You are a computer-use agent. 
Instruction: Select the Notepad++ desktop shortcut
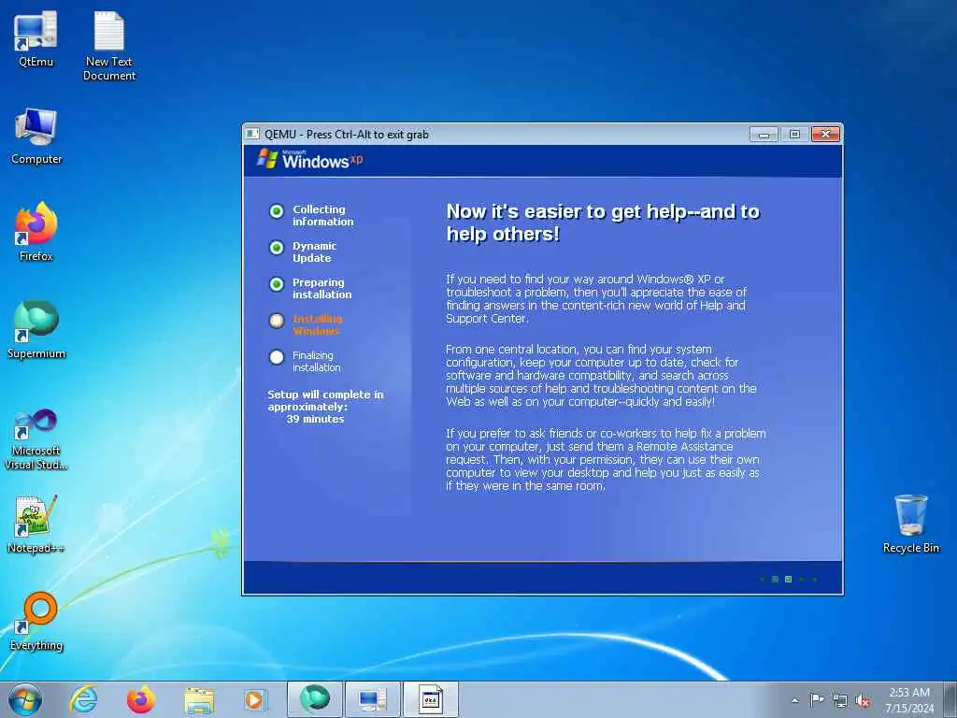[36, 524]
